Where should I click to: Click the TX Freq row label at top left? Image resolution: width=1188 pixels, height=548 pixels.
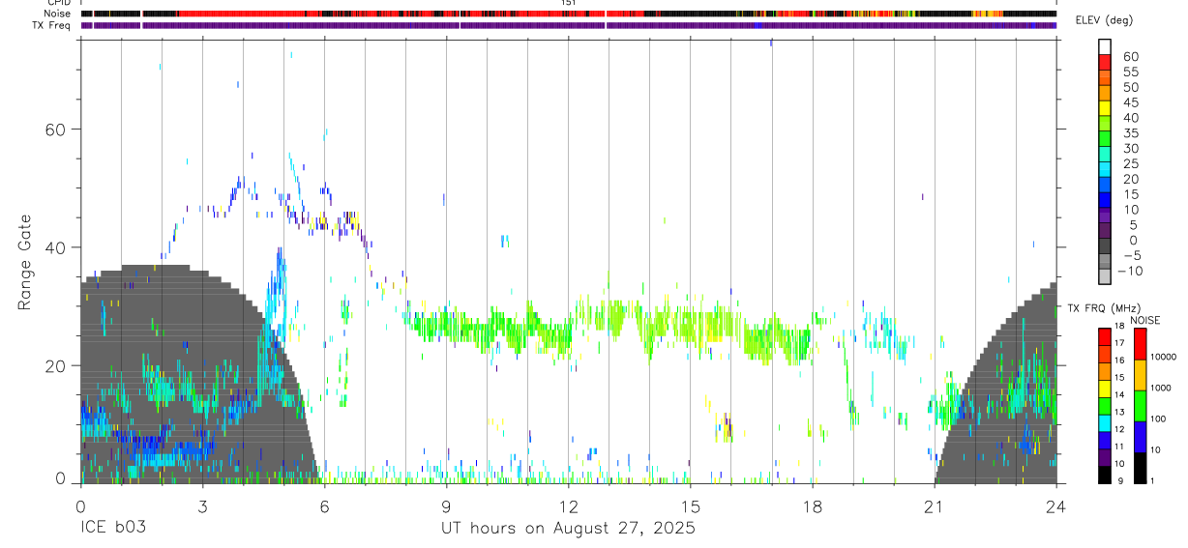pyautogui.click(x=52, y=25)
